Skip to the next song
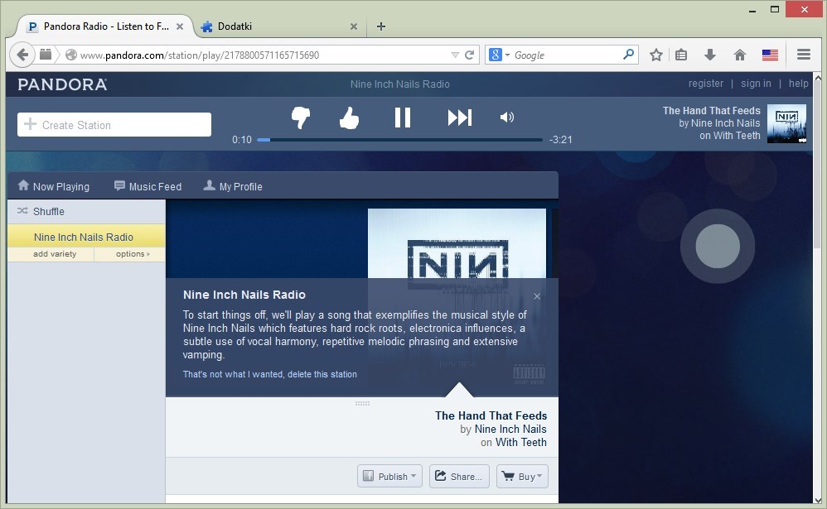This screenshot has height=509, width=827. coord(459,118)
